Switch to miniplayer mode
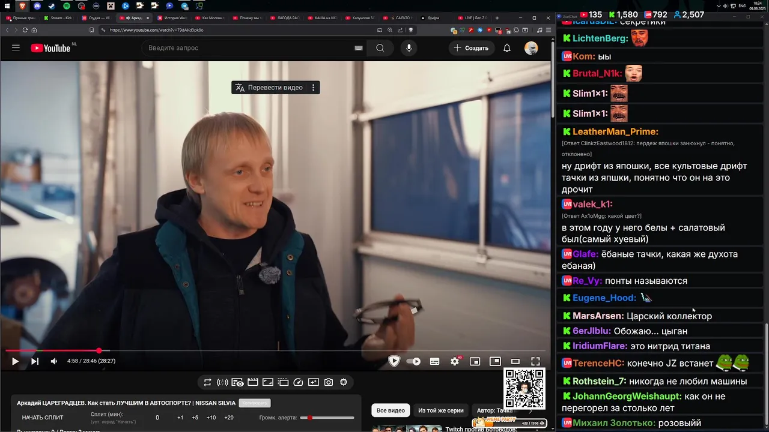 tap(475, 361)
